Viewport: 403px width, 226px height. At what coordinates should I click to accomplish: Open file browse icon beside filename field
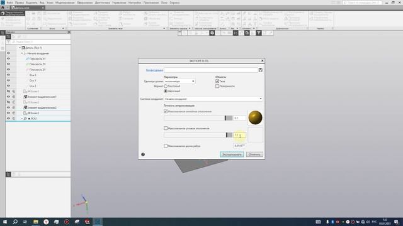tap(260, 70)
